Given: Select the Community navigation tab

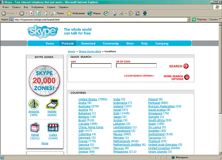Looking at the screenshot, I should (x=111, y=44).
